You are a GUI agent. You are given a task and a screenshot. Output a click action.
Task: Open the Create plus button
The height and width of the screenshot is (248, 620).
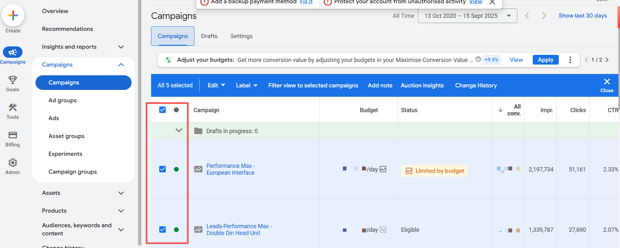(13, 15)
